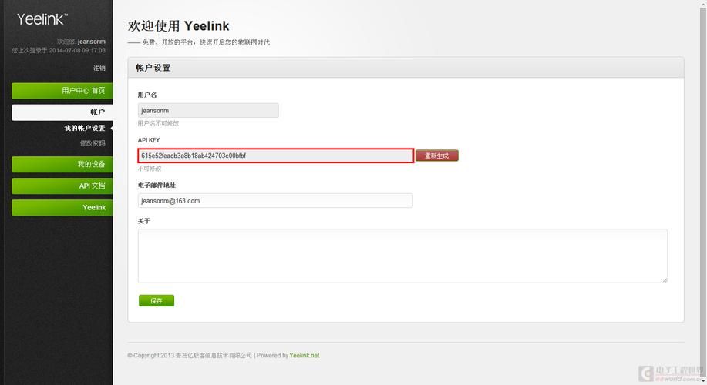The image size is (707, 385).
Task: Click the API KEY text field
Action: tap(275, 156)
